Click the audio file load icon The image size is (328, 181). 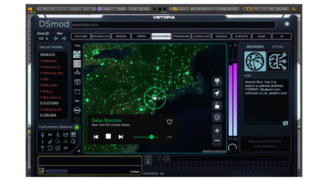pos(41,171)
